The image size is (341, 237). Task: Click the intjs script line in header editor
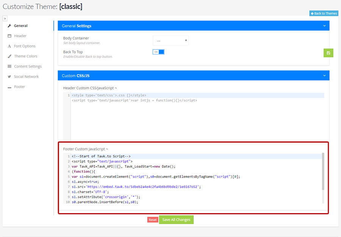pos(135,100)
